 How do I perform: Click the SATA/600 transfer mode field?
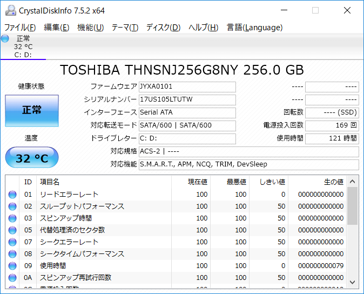click(x=187, y=125)
